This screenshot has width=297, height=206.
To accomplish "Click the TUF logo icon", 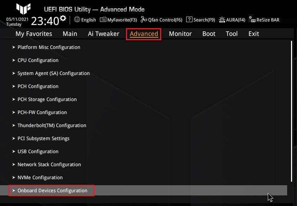I will [x=24, y=8].
